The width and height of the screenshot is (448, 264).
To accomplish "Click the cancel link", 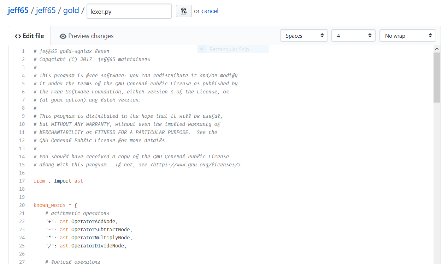I will click(x=210, y=11).
